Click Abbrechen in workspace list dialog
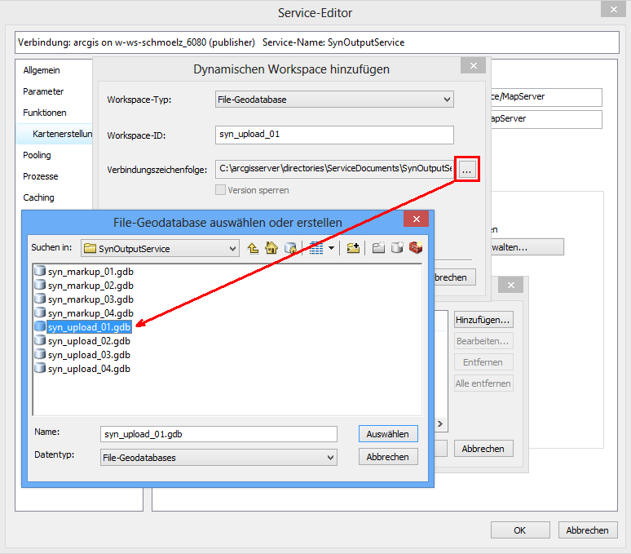 483,449
